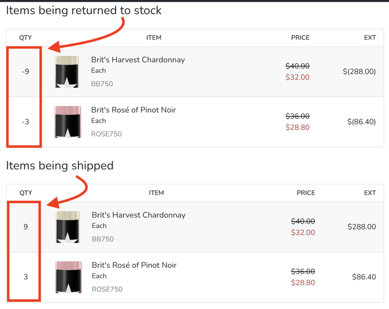Select the $(288.00) extended amount
The image size is (389, 309).
pyautogui.click(x=359, y=72)
